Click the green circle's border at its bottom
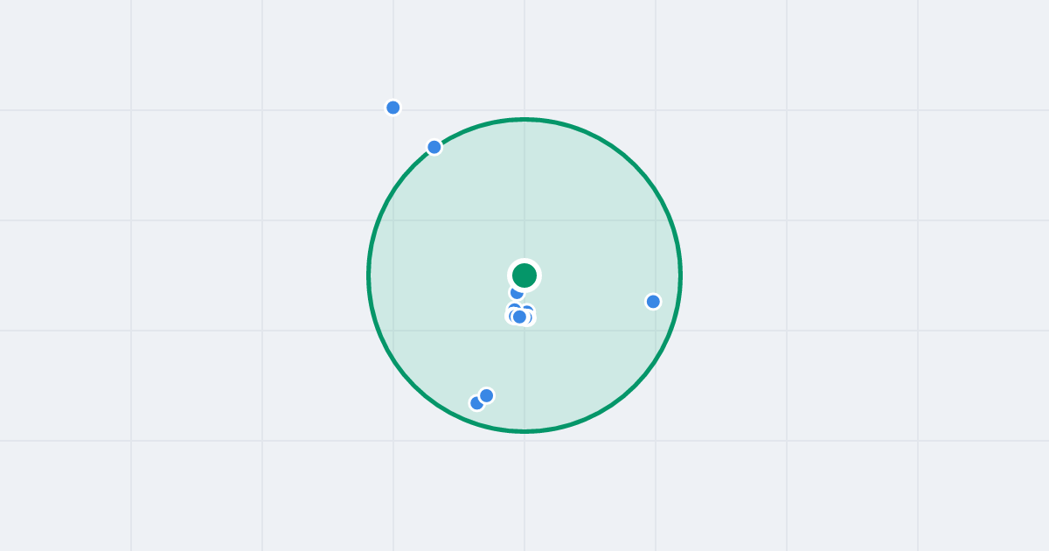 tap(524, 431)
